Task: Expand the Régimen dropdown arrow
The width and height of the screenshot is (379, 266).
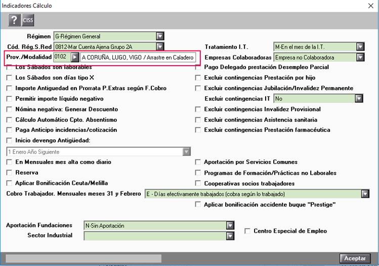Action: click(x=160, y=36)
